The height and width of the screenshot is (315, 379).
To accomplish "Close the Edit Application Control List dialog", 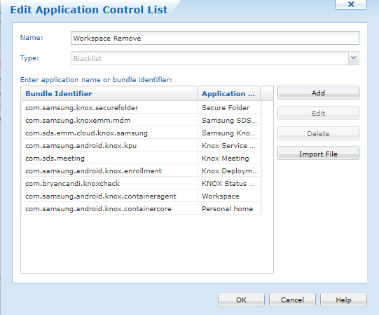I will (351, 4).
